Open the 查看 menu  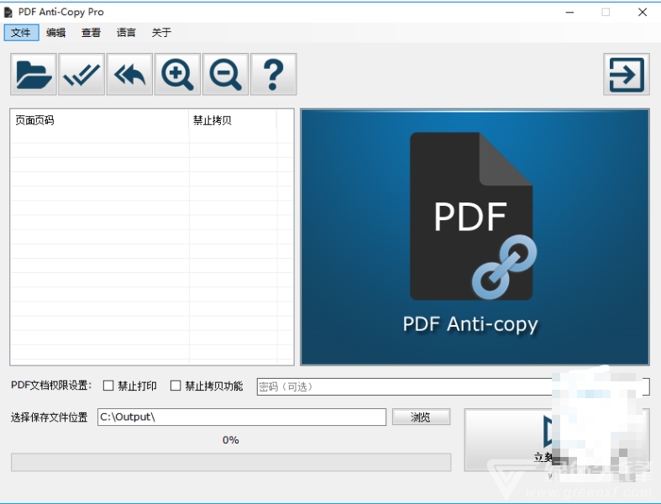[x=91, y=33]
